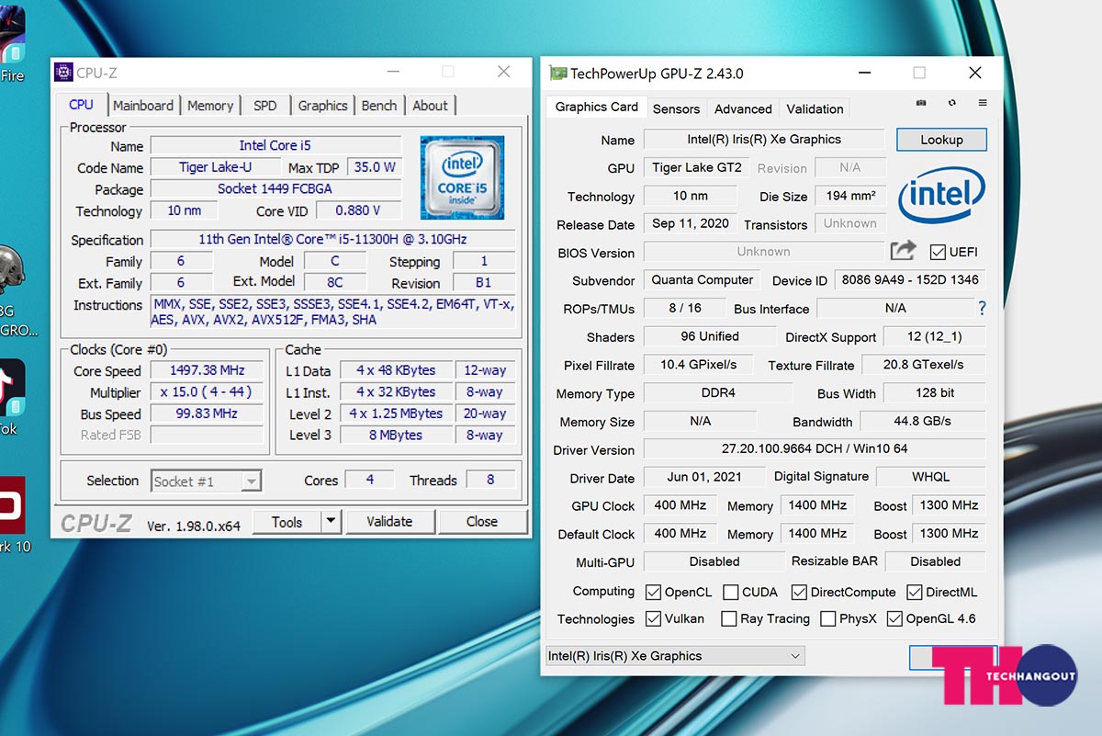Click the Core VID value "0.880 V"
This screenshot has width=1102, height=736.
[x=358, y=210]
